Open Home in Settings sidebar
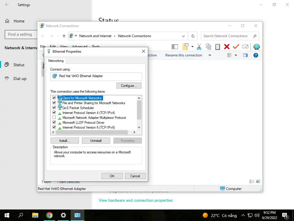The height and width of the screenshot is (221, 294). [x=19, y=21]
